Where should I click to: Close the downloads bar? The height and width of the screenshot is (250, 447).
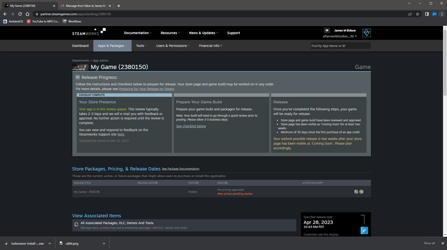[x=443, y=243]
